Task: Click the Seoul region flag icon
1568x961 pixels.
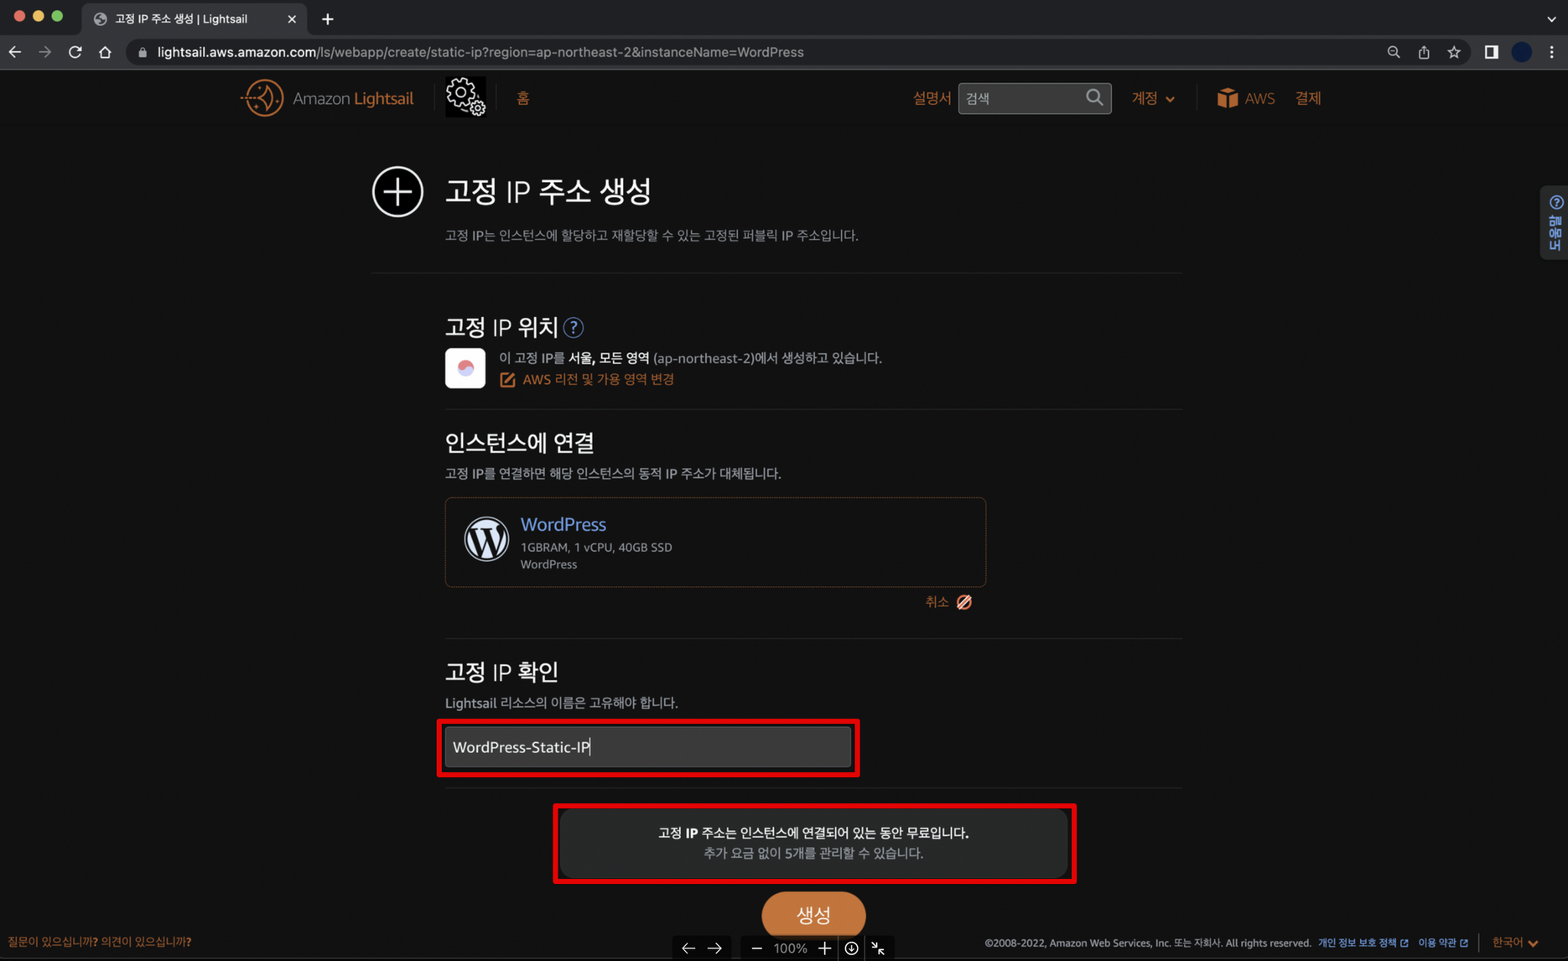Action: pyautogui.click(x=465, y=368)
